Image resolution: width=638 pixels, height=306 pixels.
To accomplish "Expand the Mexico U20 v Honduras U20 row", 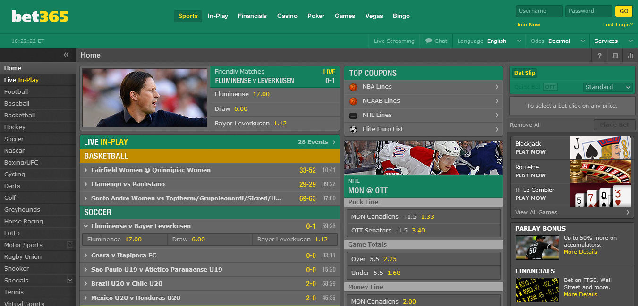I will (x=210, y=298).
